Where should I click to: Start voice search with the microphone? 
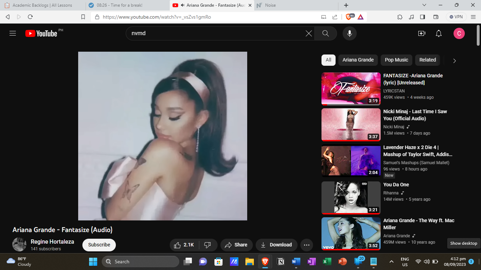[x=350, y=33]
